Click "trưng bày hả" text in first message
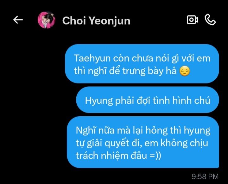This screenshot has height=184, width=228. [149, 71]
